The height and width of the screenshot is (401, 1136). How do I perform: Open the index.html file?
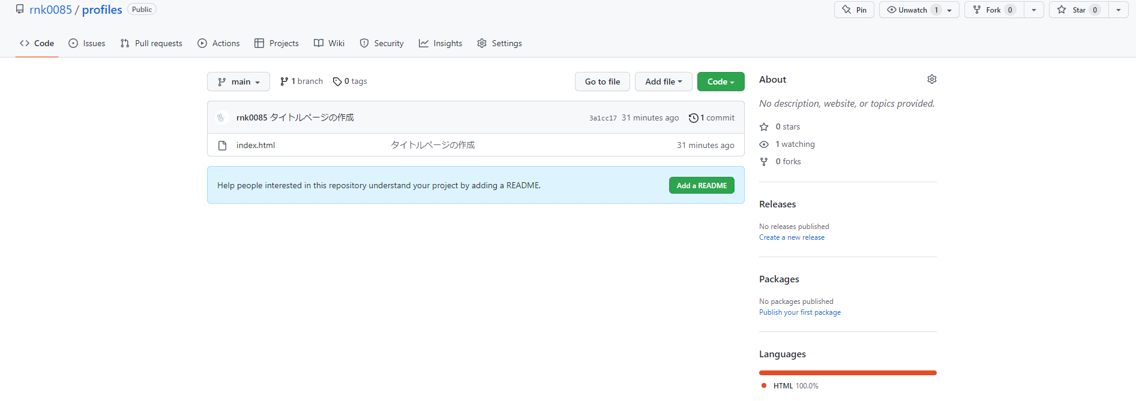coord(256,145)
